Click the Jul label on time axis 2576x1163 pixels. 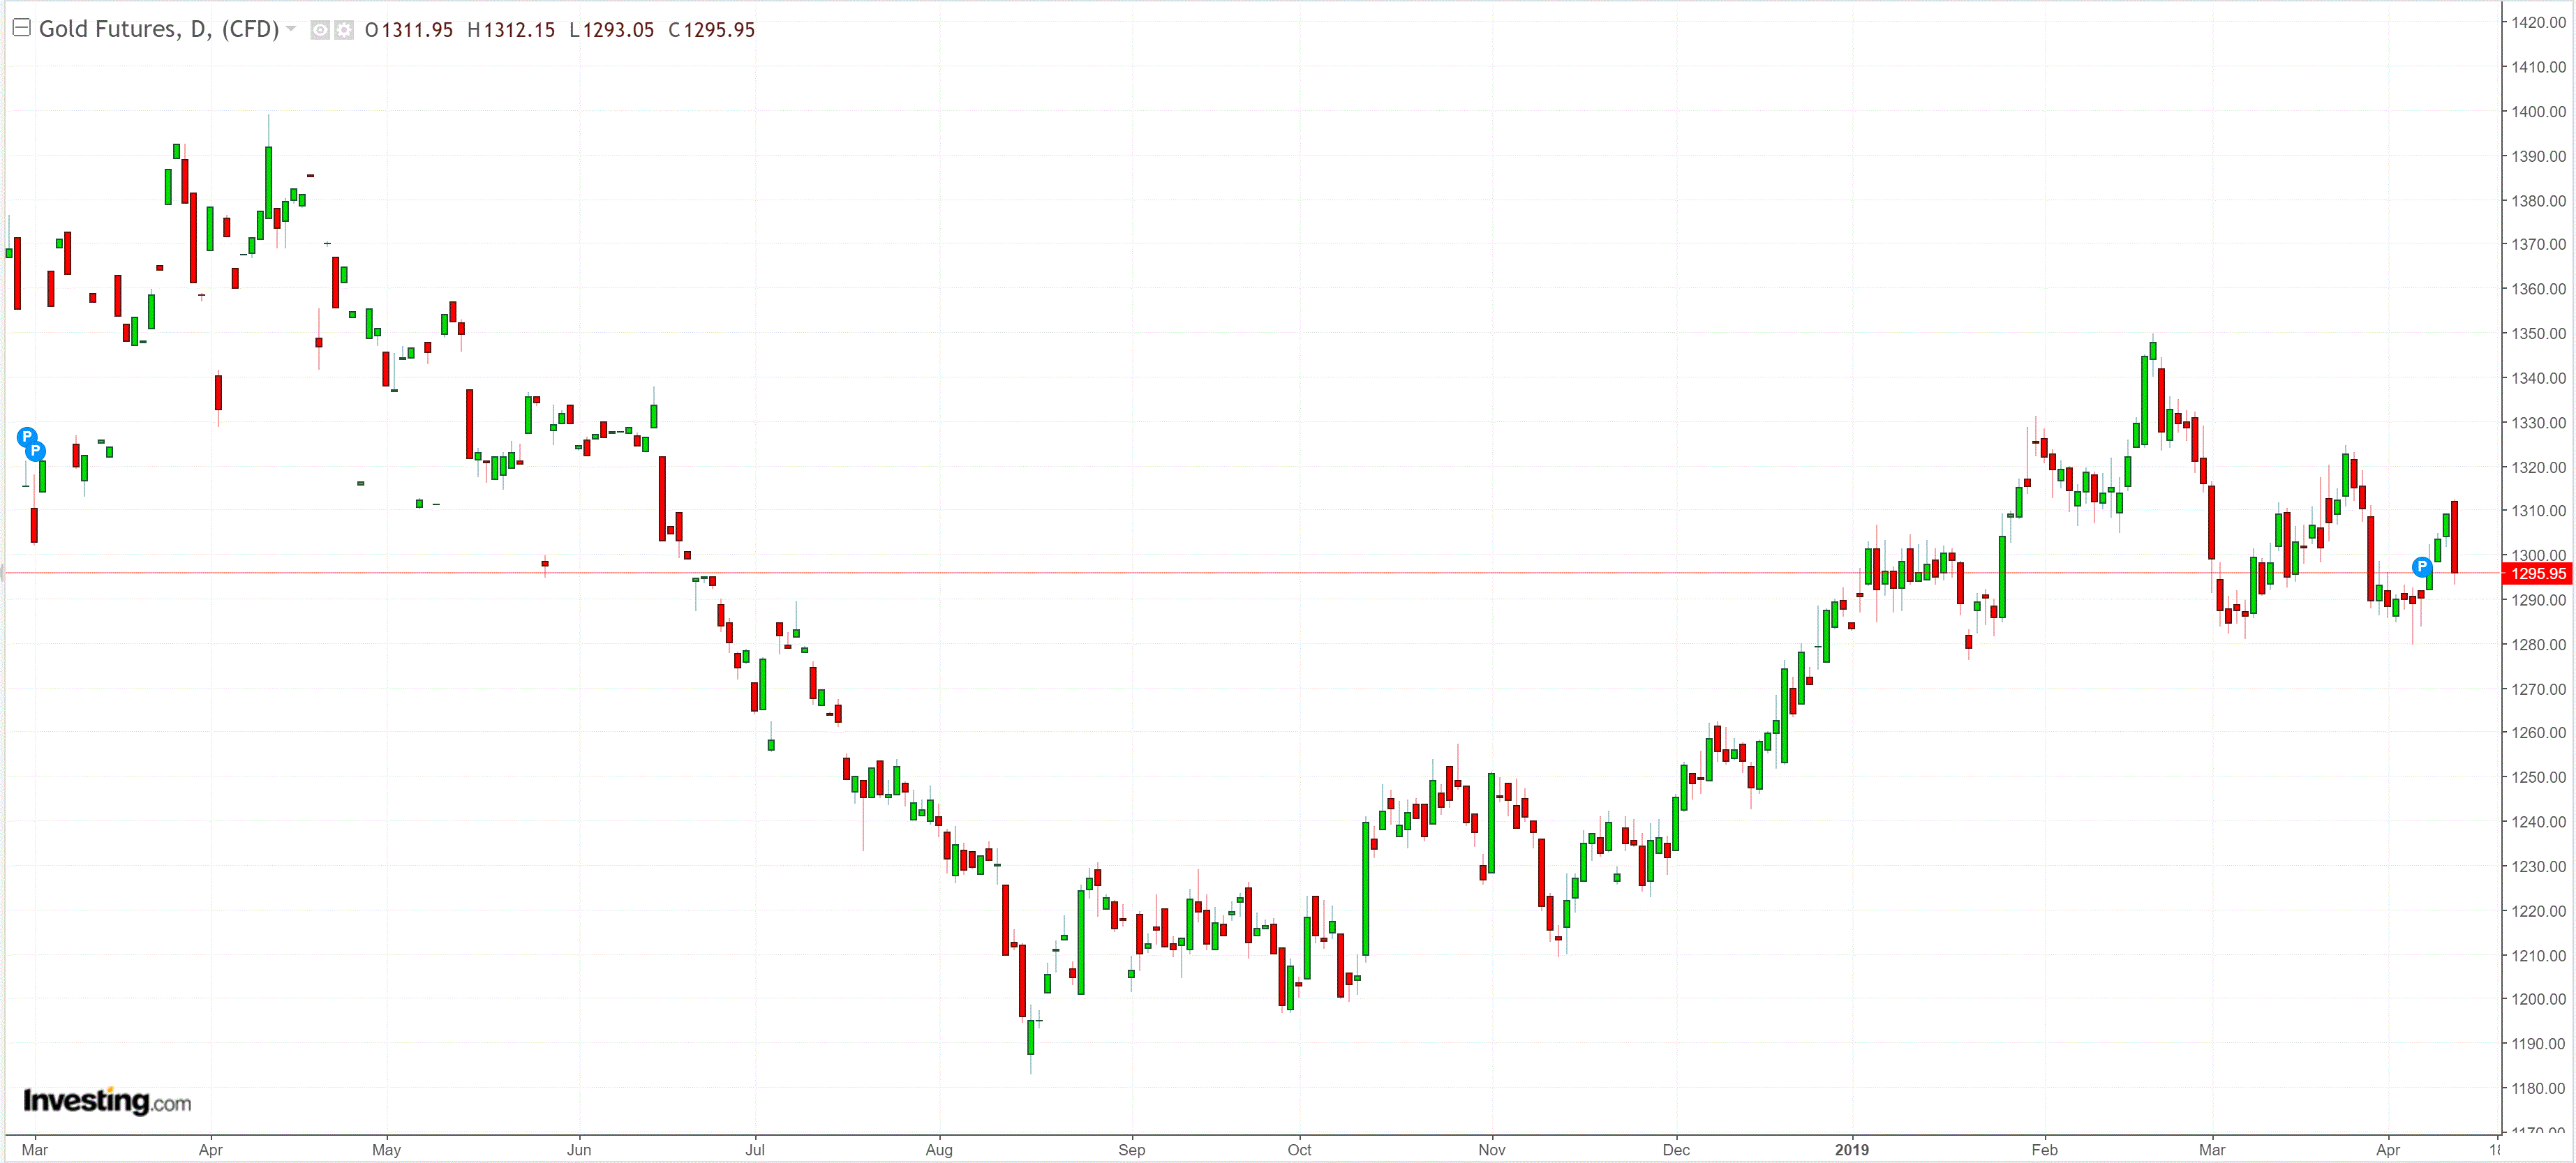click(x=755, y=1150)
